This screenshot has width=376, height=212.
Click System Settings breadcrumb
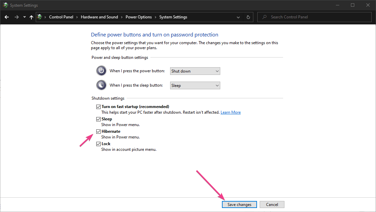point(173,17)
